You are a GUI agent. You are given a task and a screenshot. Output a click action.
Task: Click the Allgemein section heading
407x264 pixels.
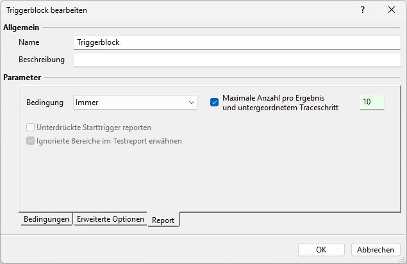click(x=21, y=28)
